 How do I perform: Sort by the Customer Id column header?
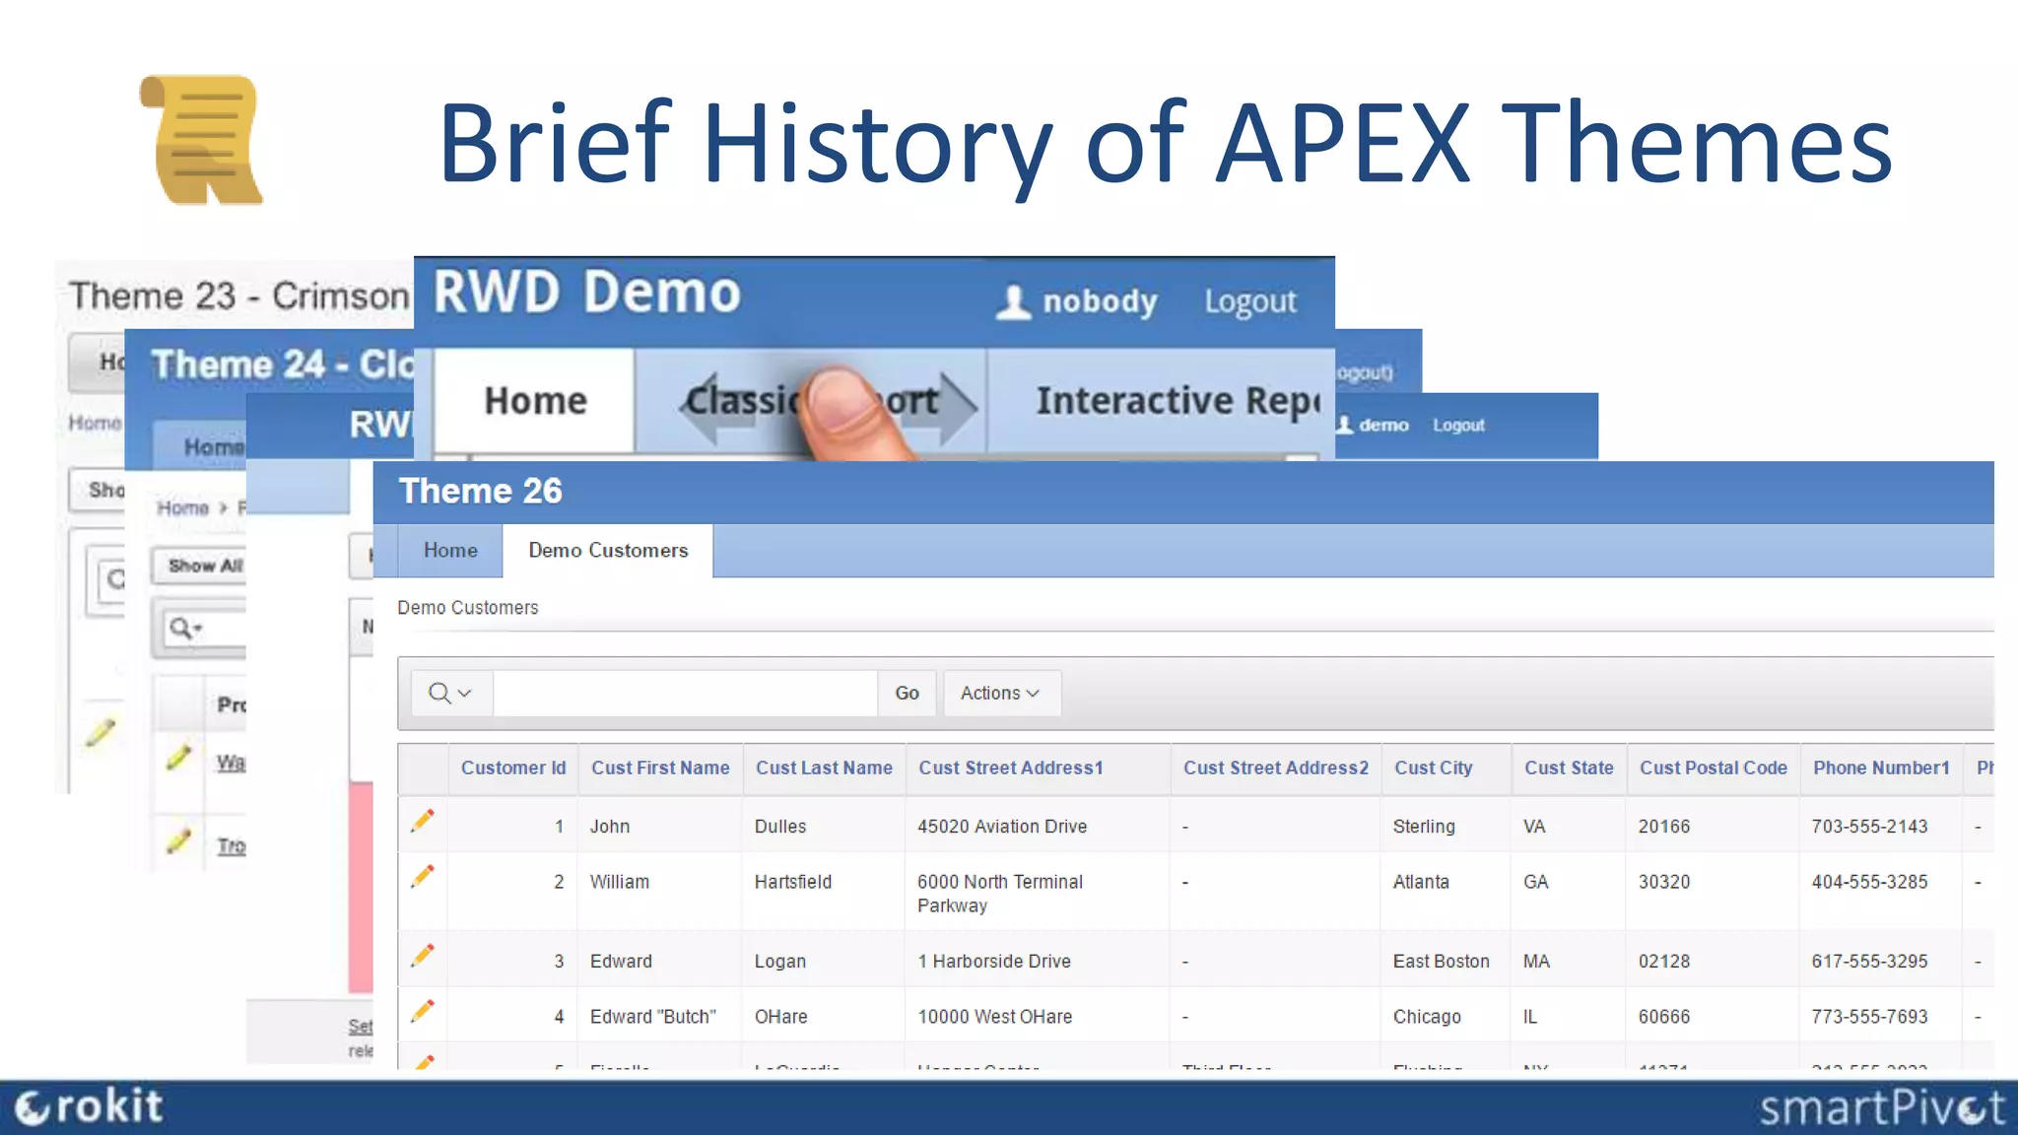click(x=513, y=768)
